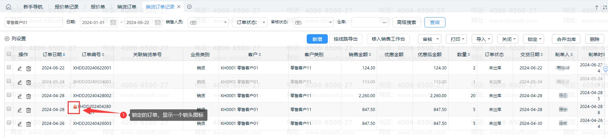Switch to the 销货订单 tab
The image size is (608, 138).
coord(126,7)
